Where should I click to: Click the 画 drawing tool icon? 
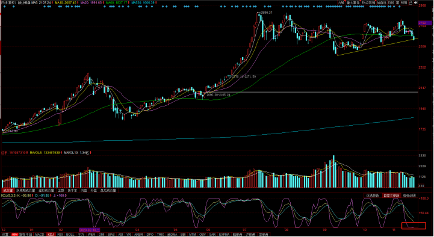point(397,2)
